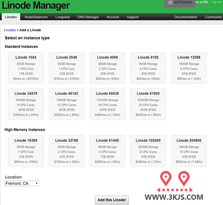This screenshot has height=205, width=223.
Task: Click the 9TB XFER text
Action: pos(189,157)
